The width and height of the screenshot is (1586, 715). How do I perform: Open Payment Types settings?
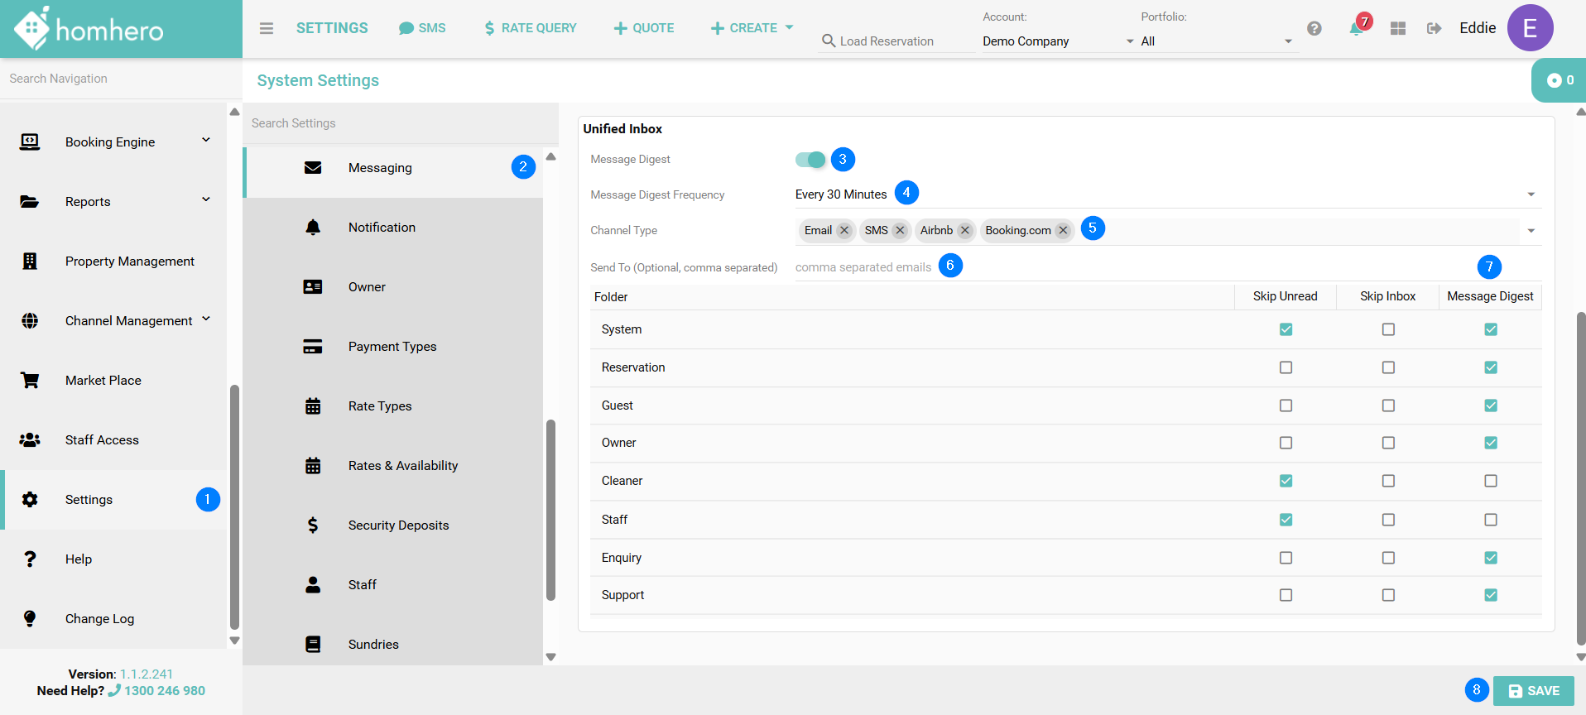pos(392,347)
